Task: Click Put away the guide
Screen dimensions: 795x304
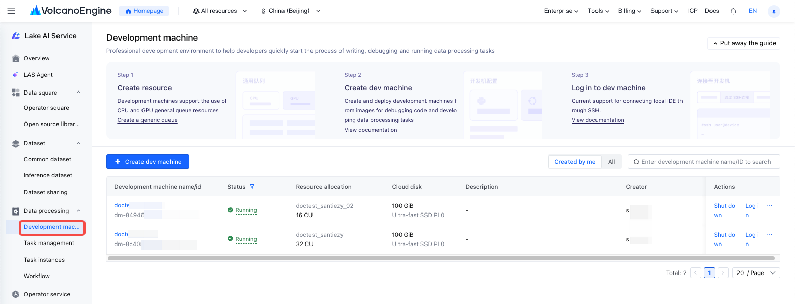Action: coord(744,43)
